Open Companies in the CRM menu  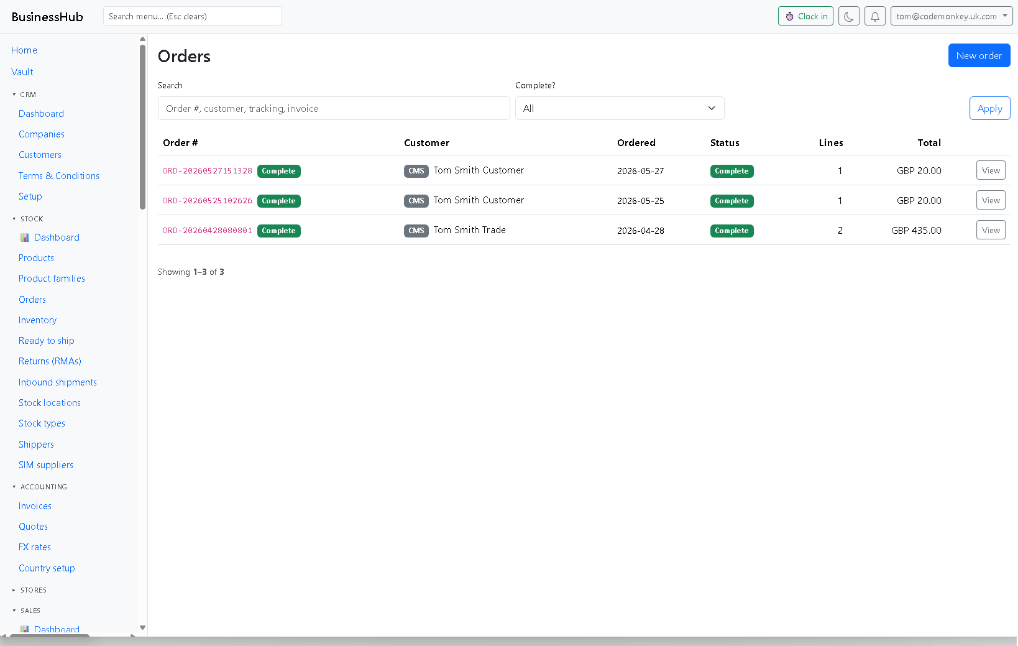42,134
